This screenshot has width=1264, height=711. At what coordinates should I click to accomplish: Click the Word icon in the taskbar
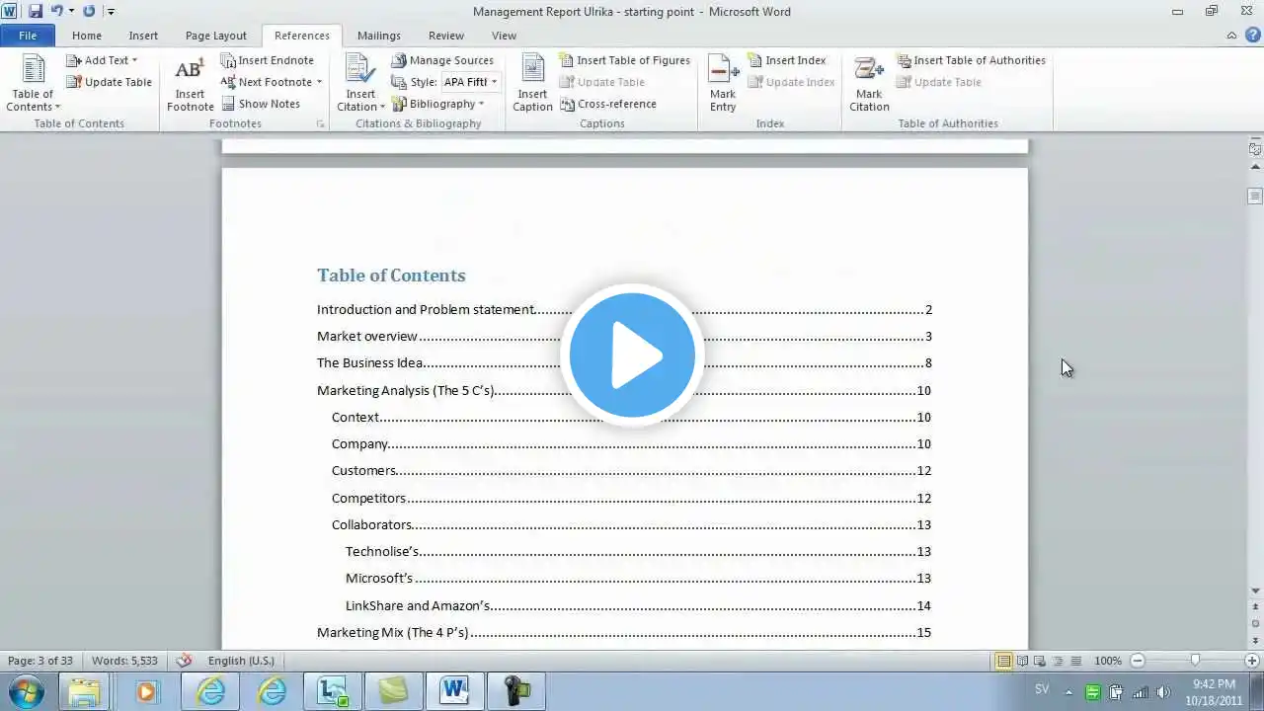click(x=454, y=691)
